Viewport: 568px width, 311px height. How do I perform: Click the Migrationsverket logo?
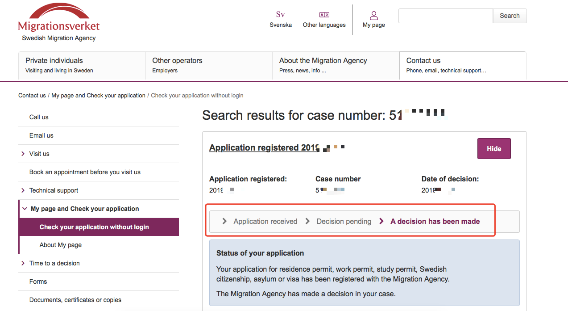click(59, 22)
